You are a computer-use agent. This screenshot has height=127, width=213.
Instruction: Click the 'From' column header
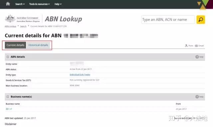point(178,104)
